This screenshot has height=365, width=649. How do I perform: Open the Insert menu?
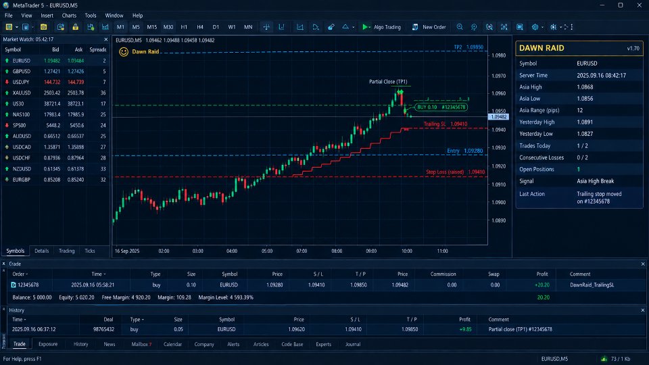coord(47,16)
